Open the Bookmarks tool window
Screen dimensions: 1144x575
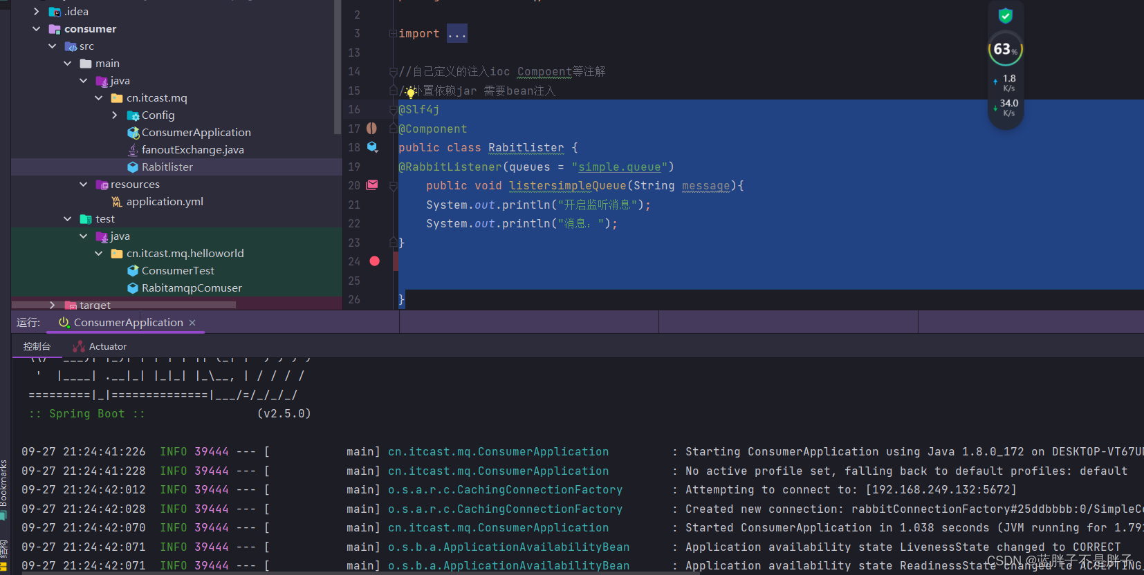3,484
